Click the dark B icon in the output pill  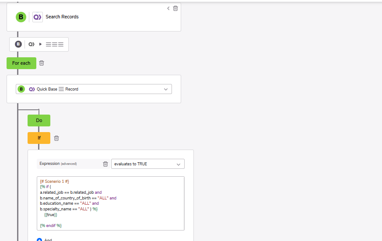pyautogui.click(x=18, y=44)
